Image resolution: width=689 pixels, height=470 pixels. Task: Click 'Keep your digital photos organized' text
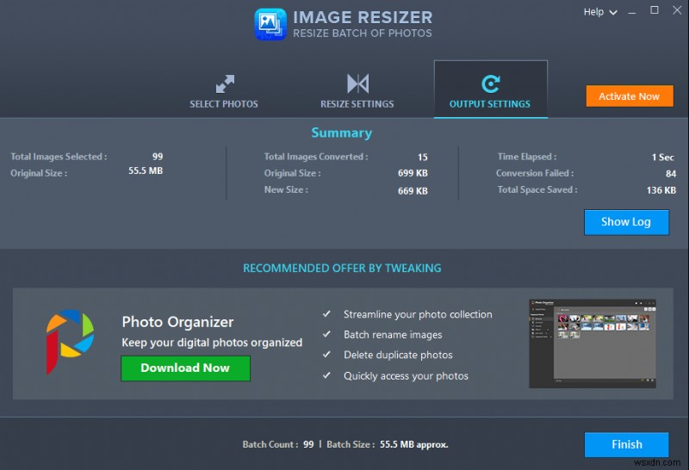(x=212, y=343)
